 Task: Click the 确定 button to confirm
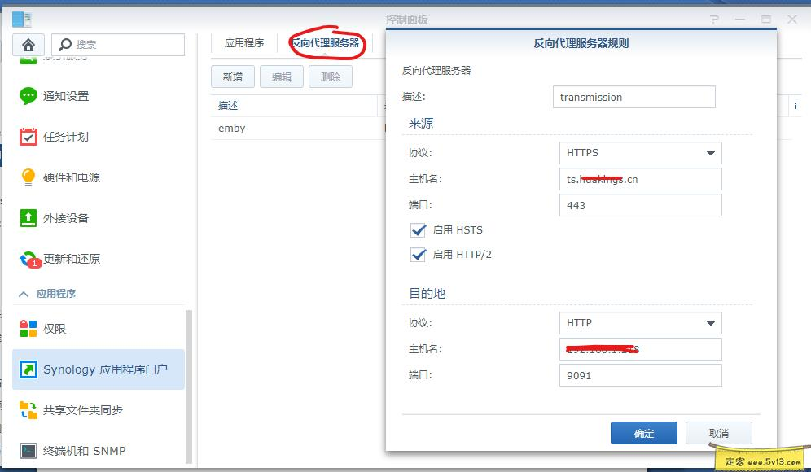click(x=642, y=433)
